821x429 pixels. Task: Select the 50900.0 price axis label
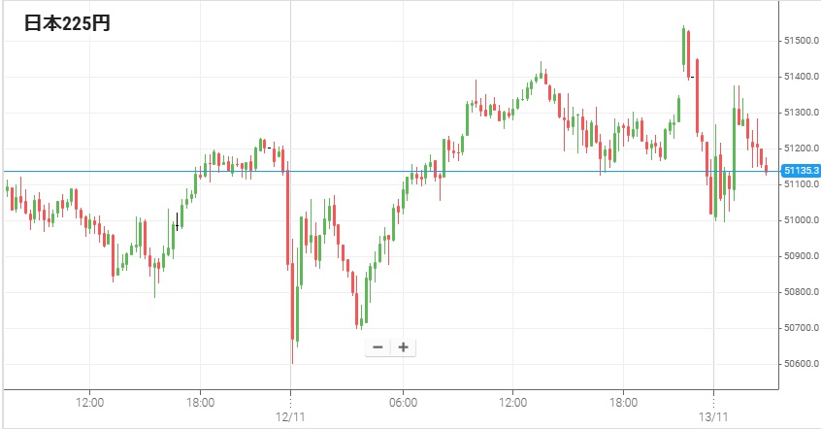point(800,256)
